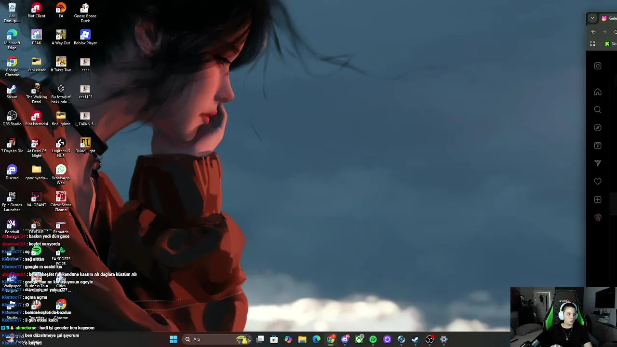Select the WhatsApp Web desktop icon
The image size is (617, 347).
[x=61, y=175]
